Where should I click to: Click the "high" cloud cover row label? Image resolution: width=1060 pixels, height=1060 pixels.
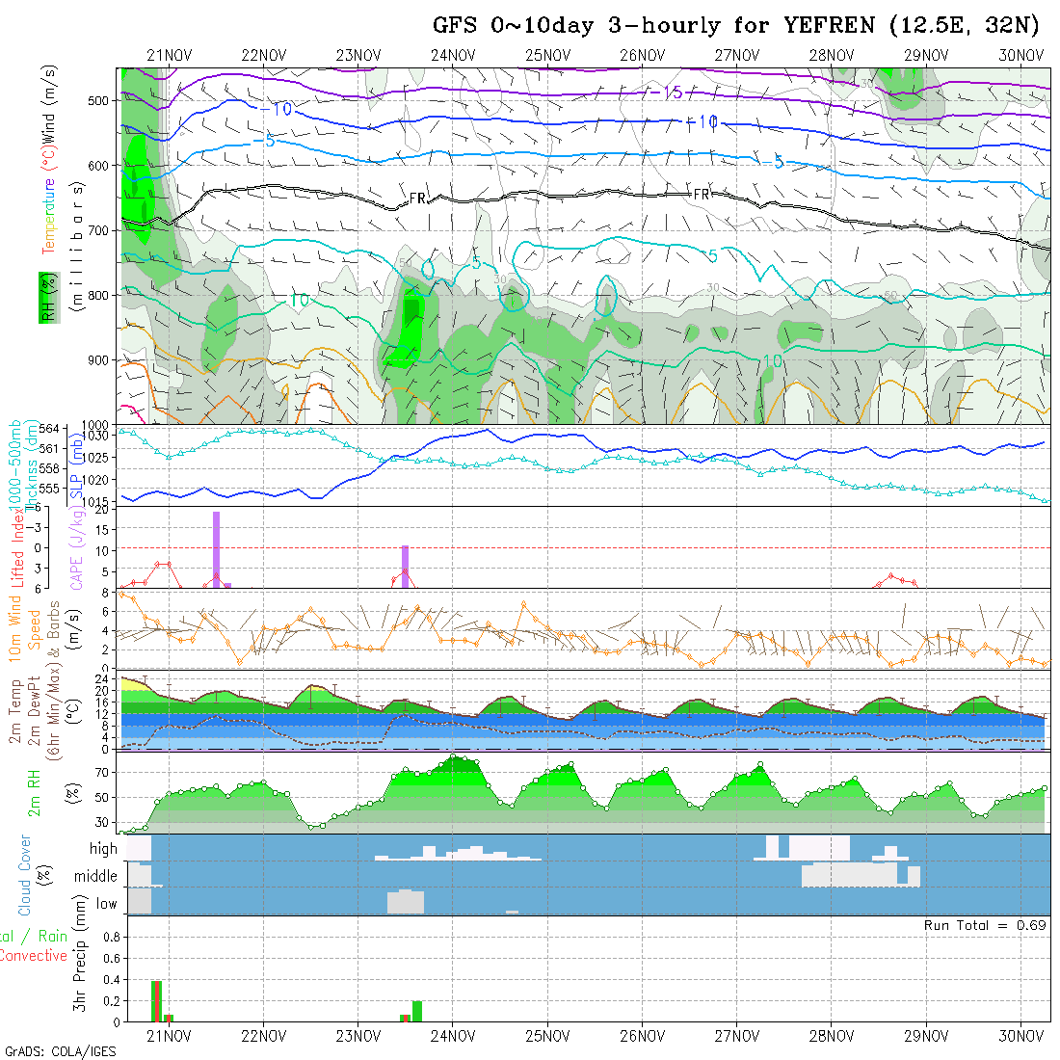(x=103, y=849)
